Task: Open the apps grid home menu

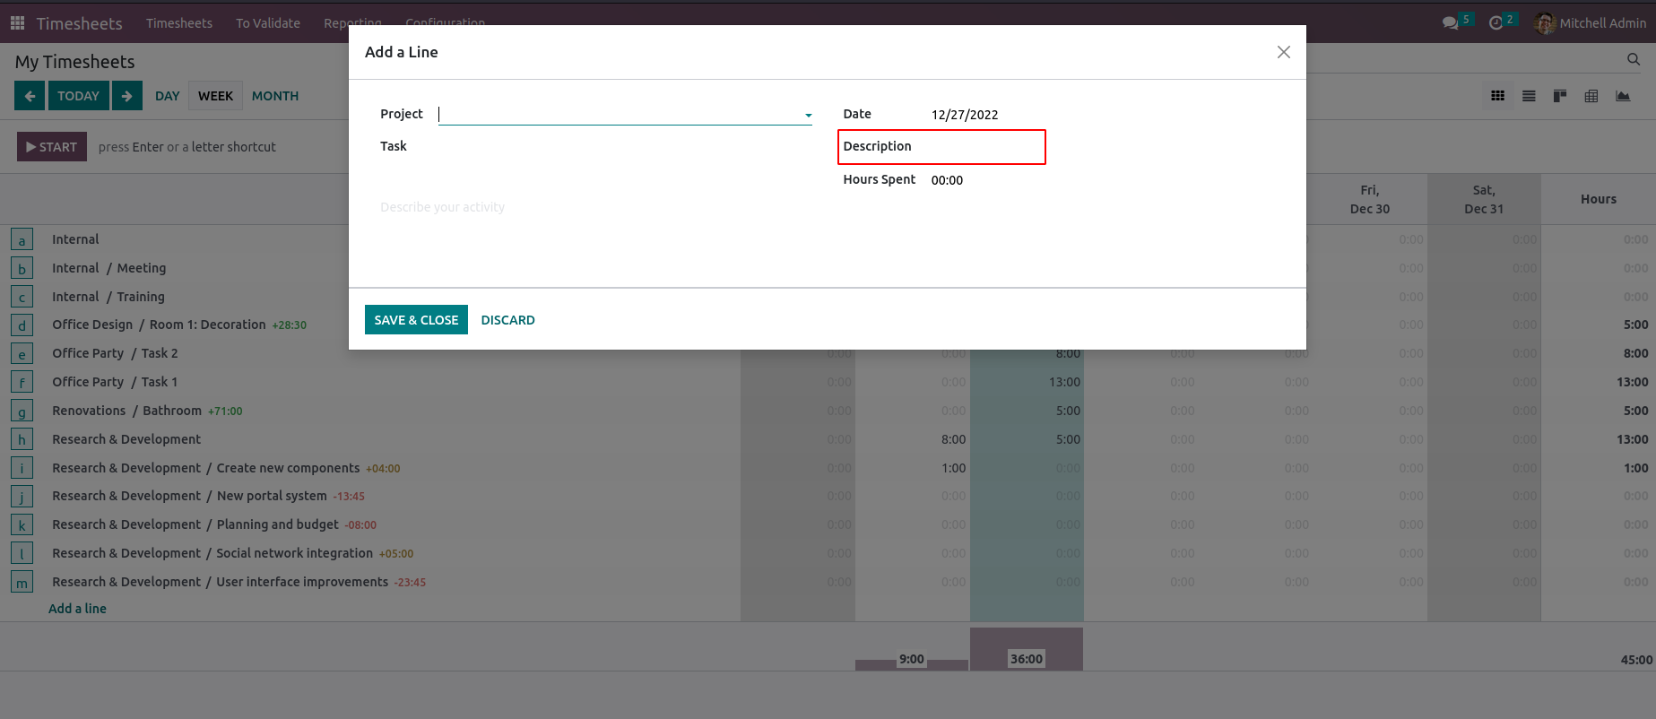Action: (x=17, y=23)
